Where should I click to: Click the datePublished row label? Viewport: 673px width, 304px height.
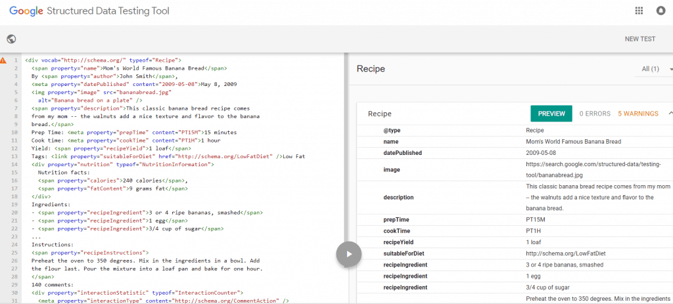pyautogui.click(x=403, y=152)
